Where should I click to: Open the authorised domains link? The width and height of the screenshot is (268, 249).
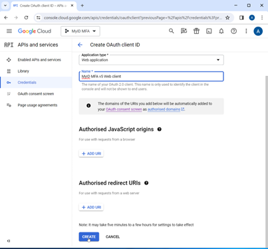[x=166, y=109]
